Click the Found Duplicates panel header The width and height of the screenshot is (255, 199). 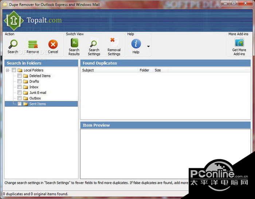165,63
